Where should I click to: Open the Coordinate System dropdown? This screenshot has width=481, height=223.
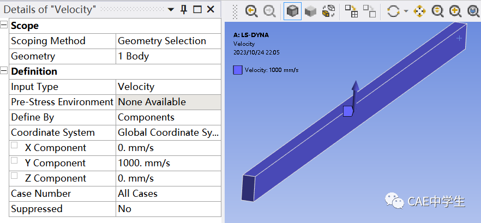[x=169, y=132]
